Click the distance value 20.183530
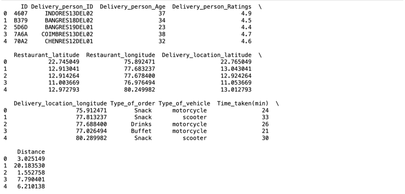 pos(29,166)
